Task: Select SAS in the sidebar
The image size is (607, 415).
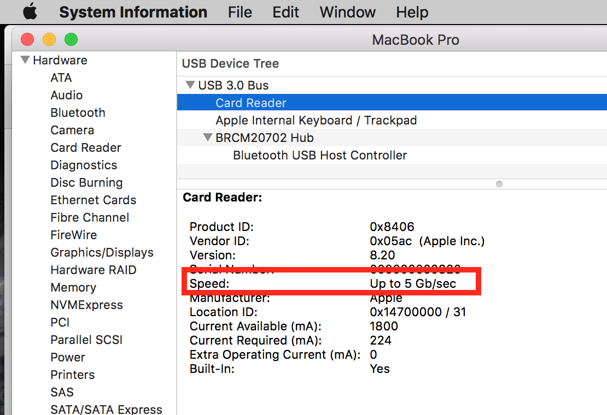Action: click(x=62, y=392)
